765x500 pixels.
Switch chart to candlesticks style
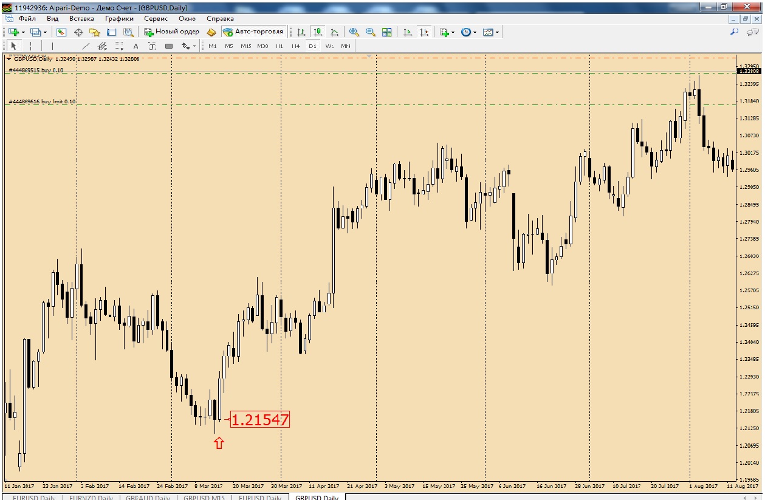pyautogui.click(x=317, y=32)
